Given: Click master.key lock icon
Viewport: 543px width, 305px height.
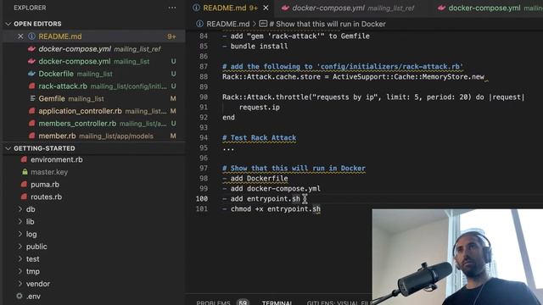Looking at the screenshot, I should pos(25,172).
